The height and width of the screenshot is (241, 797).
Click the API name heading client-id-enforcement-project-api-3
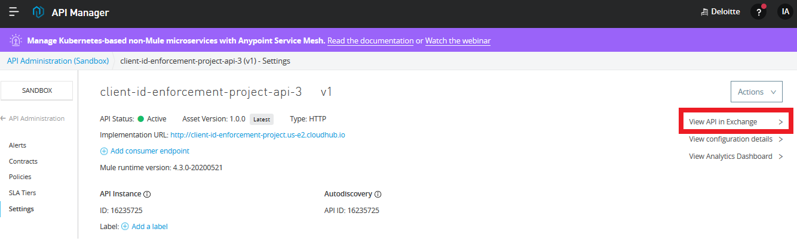pyautogui.click(x=201, y=92)
